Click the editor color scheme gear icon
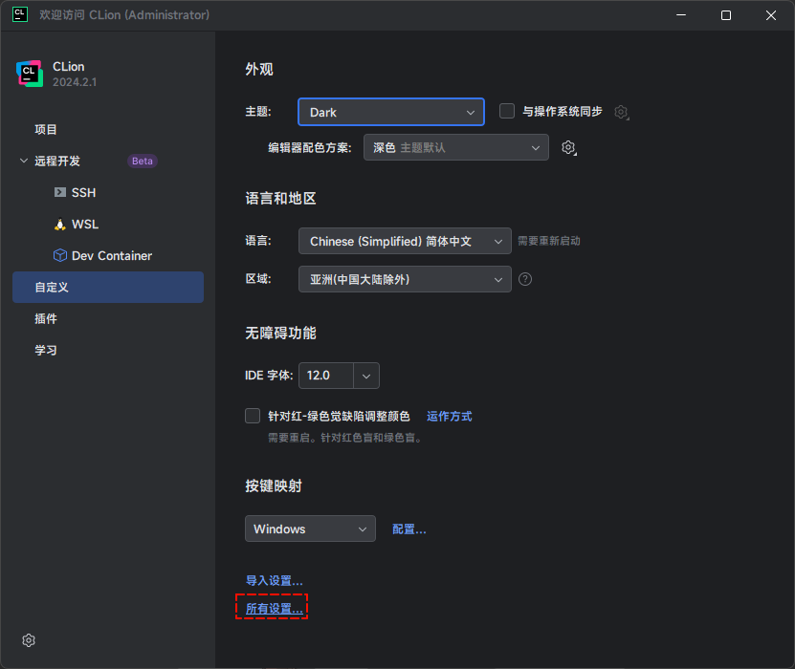 tap(568, 147)
